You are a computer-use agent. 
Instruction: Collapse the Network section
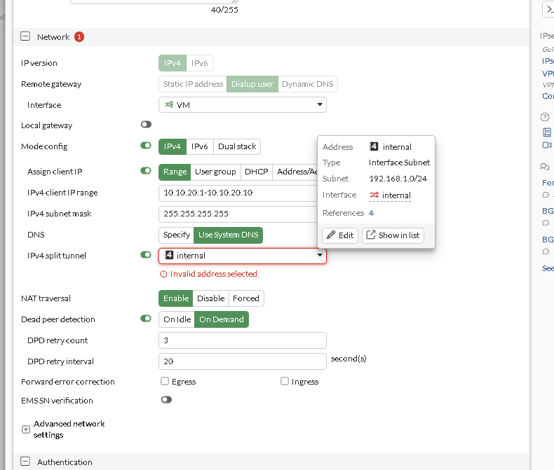click(x=25, y=37)
